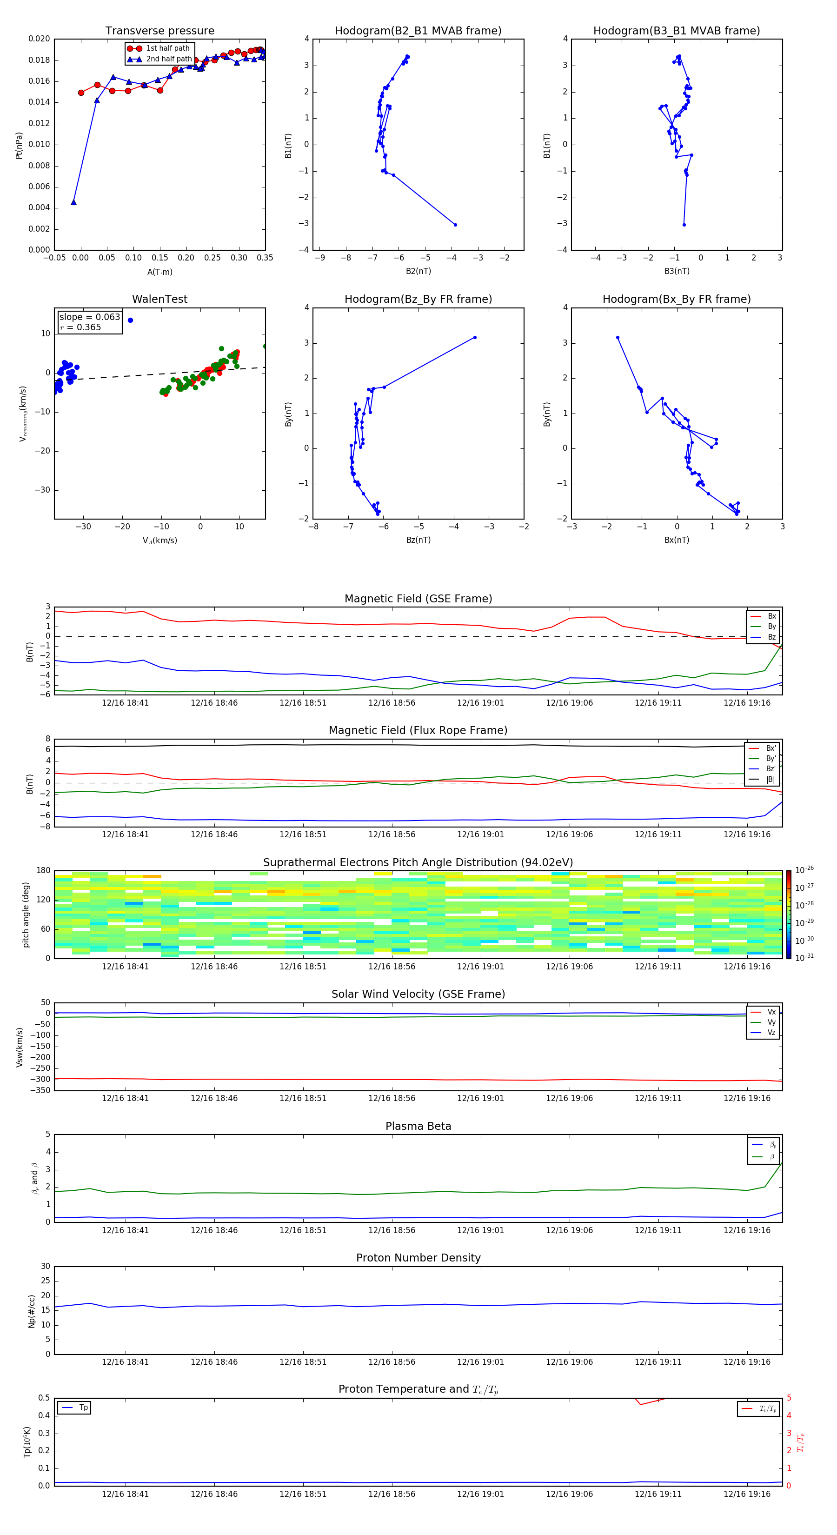Click the 'Proton Temperature and Te/Tp' title
This screenshot has width=837, height=1535.
(x=418, y=1389)
